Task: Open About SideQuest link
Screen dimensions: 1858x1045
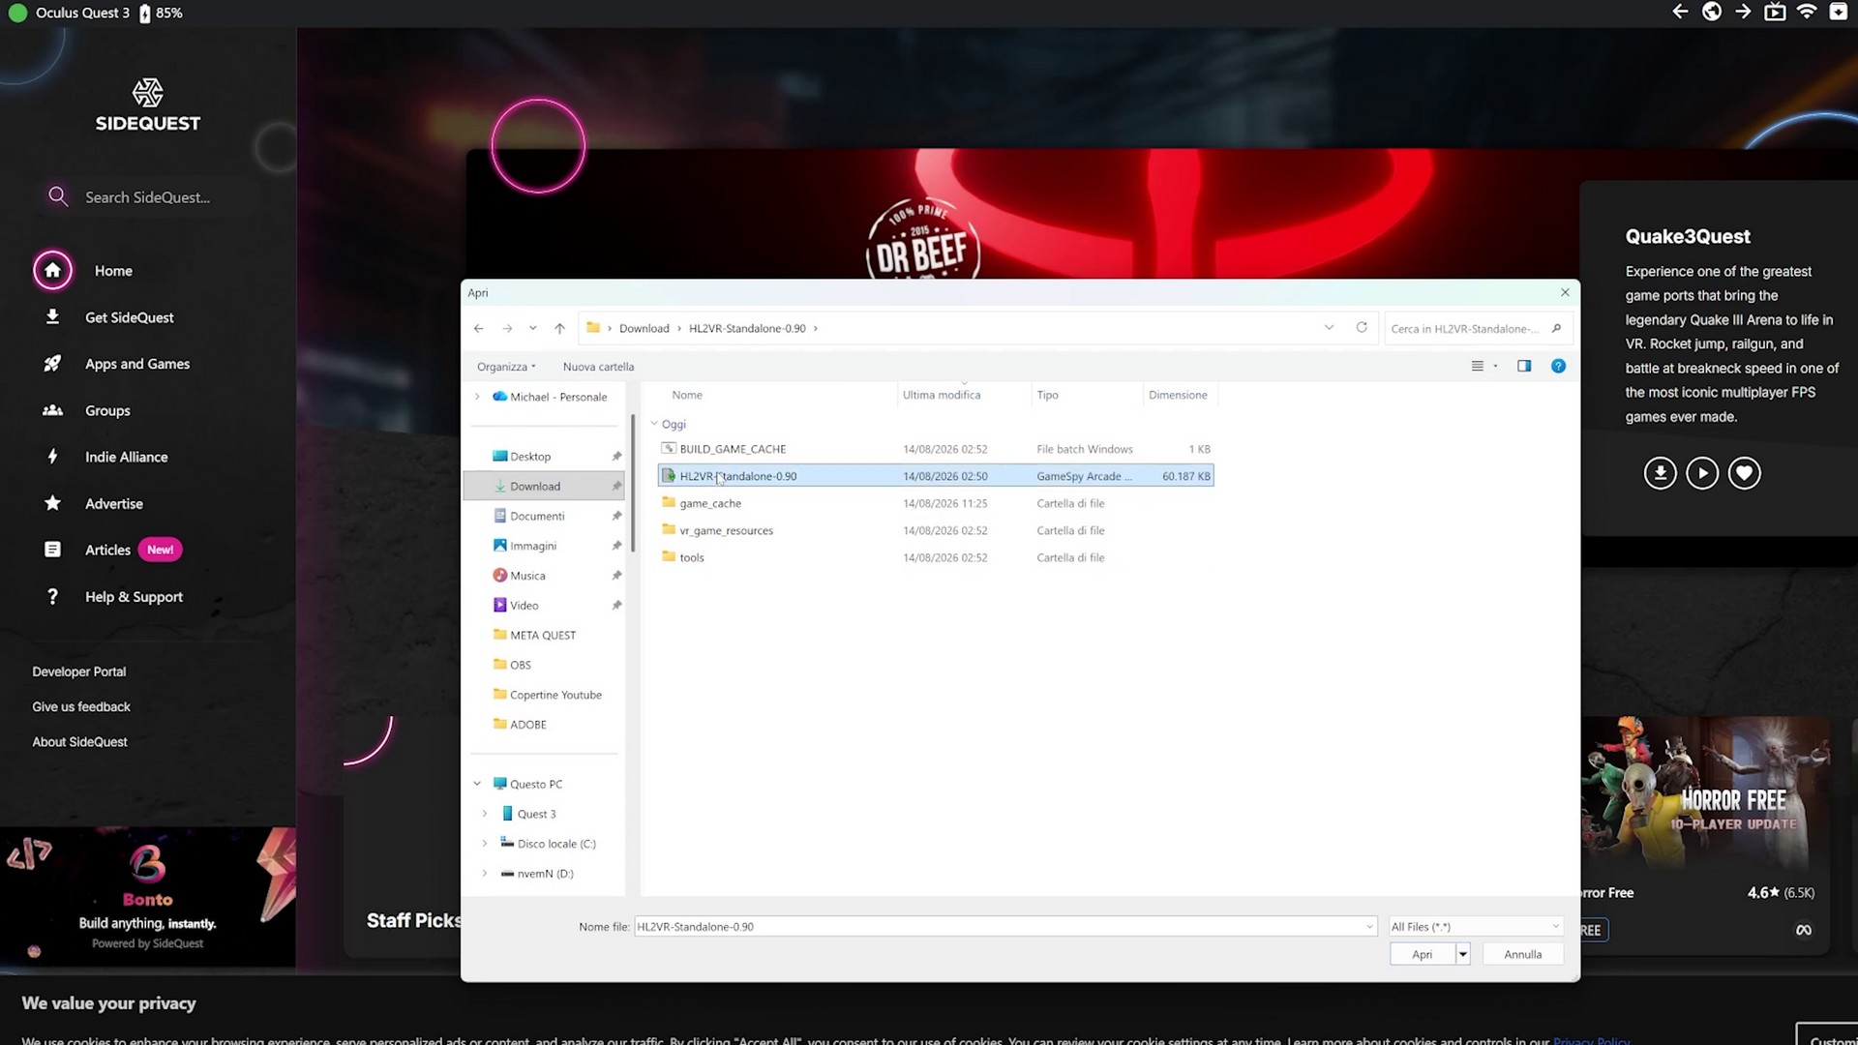Action: [79, 742]
